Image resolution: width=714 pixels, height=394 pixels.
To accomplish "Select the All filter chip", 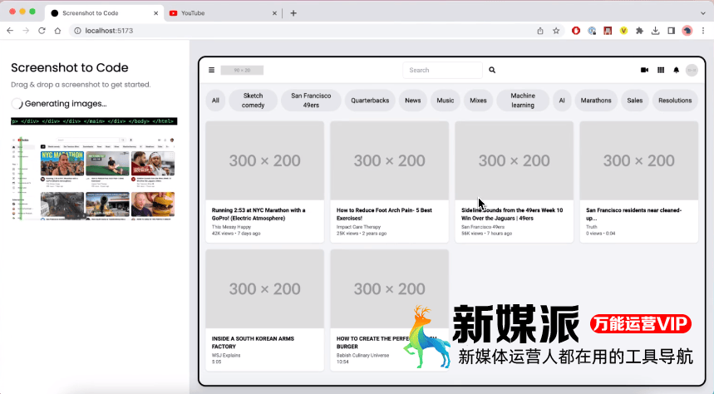I will click(215, 101).
